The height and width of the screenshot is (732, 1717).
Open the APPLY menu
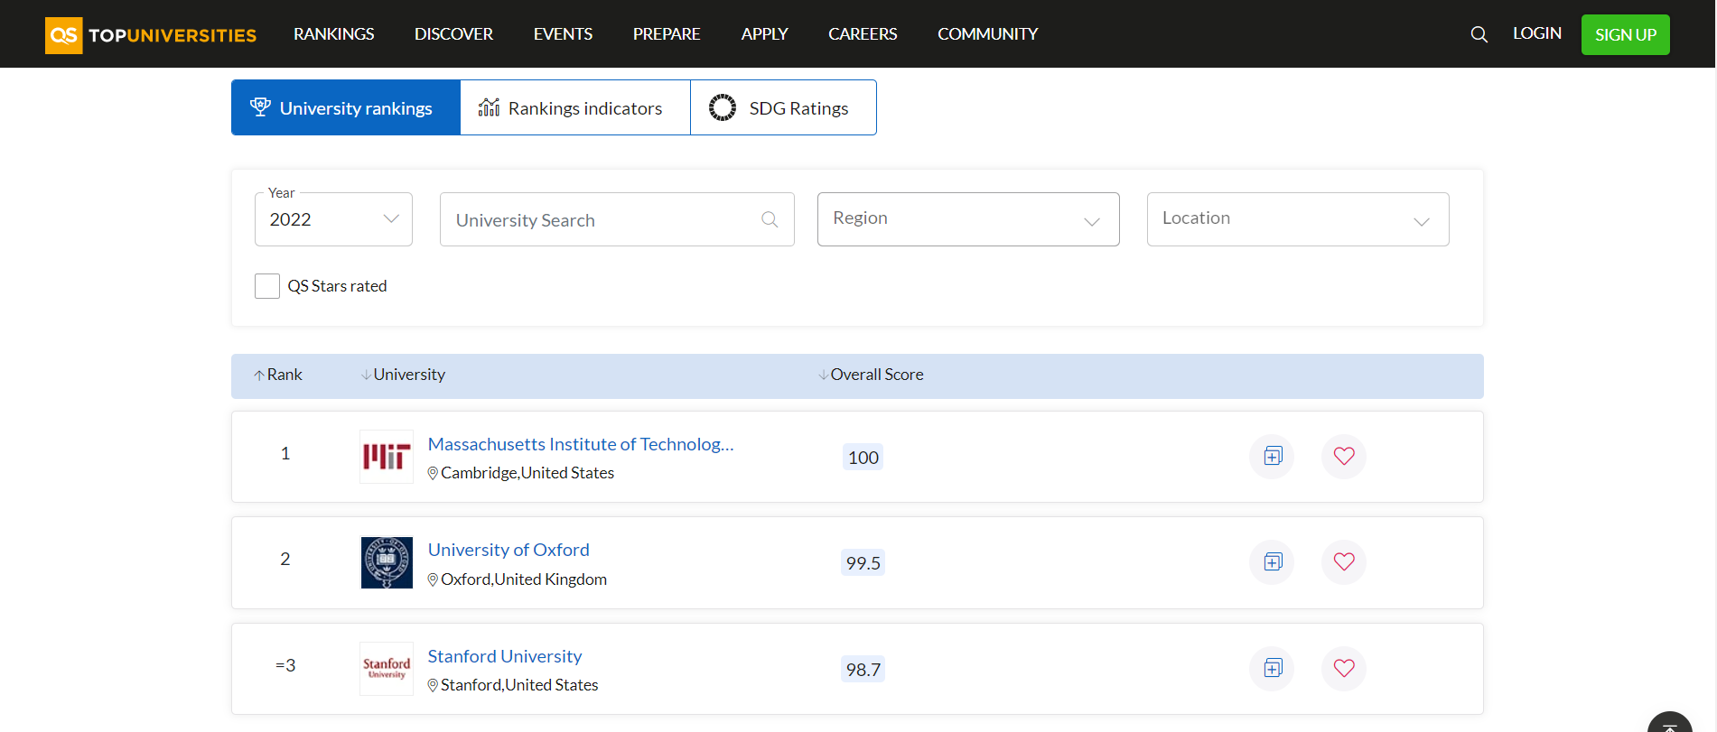click(764, 34)
